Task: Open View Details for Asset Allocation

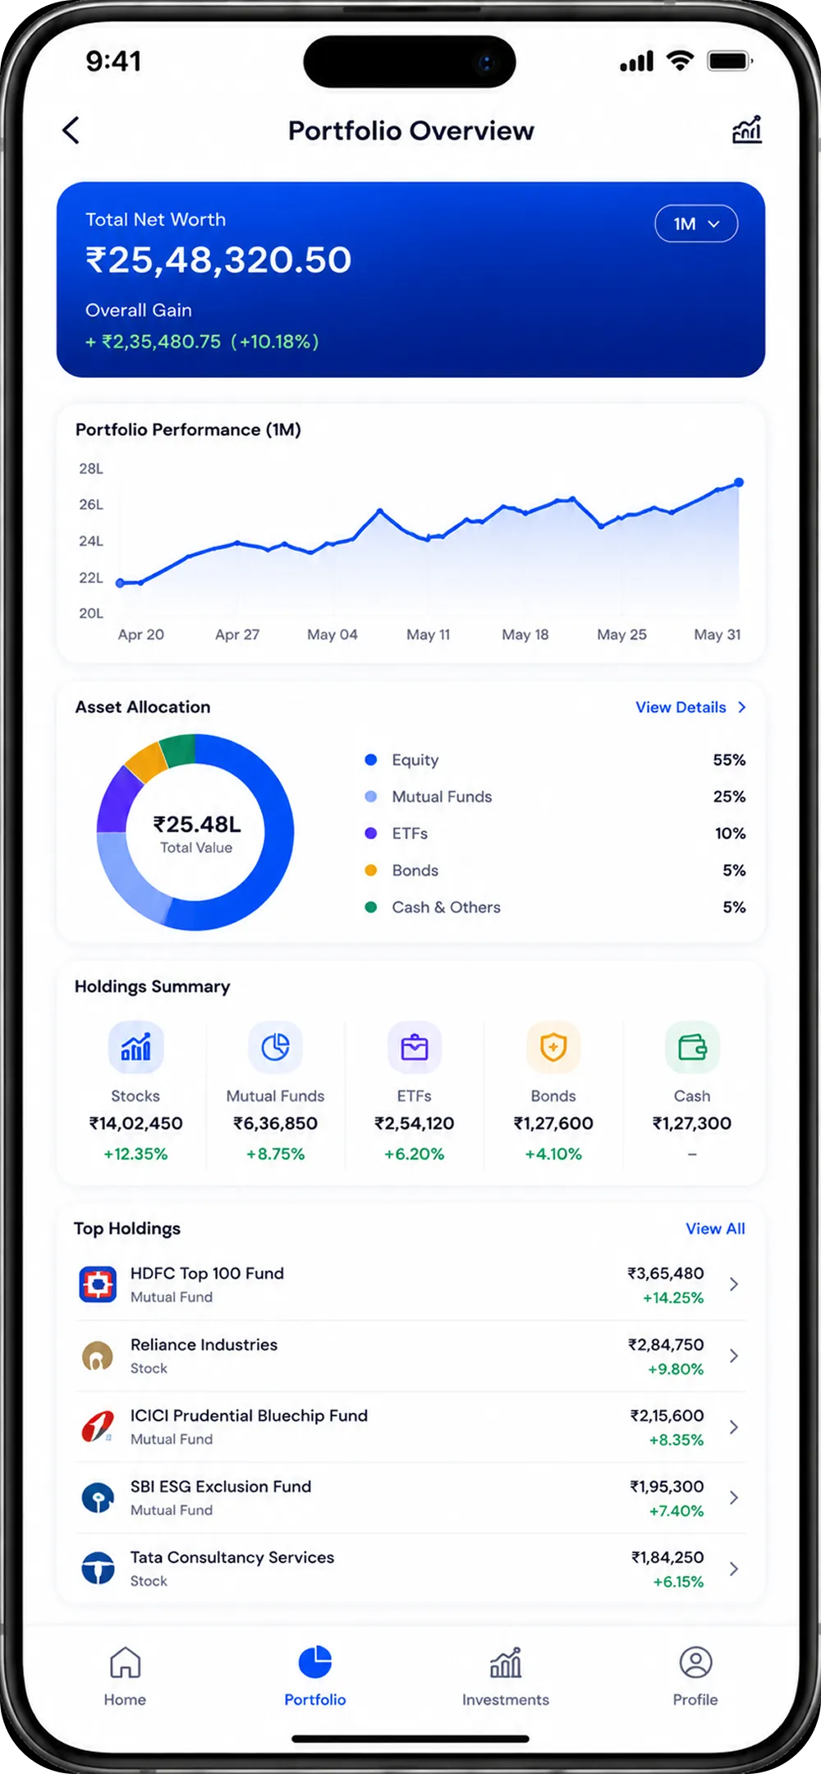Action: pos(690,707)
